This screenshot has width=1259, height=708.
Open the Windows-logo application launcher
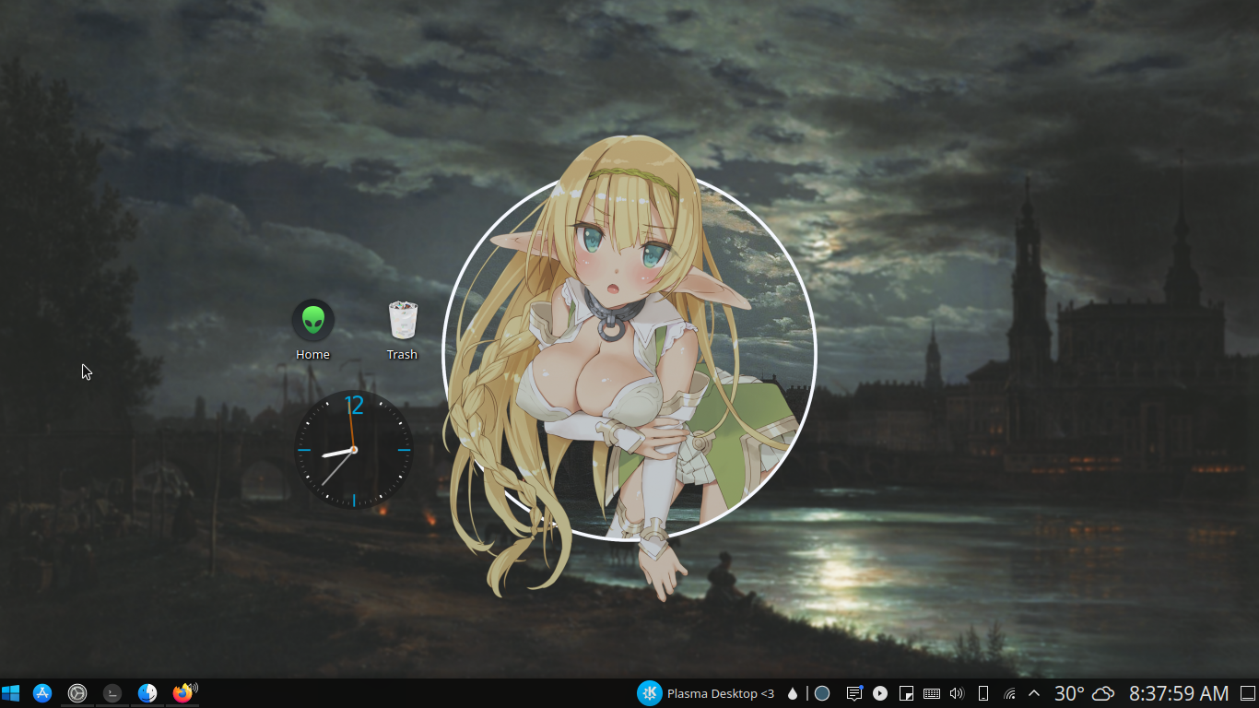tap(11, 692)
